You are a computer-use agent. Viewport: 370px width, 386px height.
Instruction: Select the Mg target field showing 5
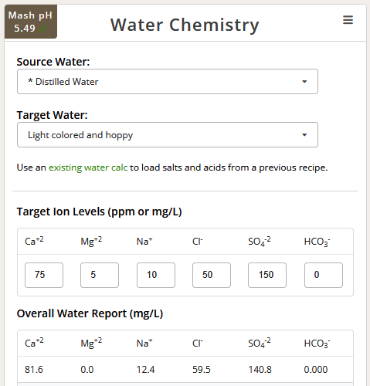coord(100,275)
